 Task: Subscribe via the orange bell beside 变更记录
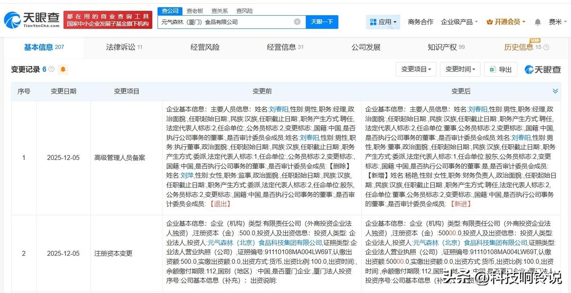point(63,69)
